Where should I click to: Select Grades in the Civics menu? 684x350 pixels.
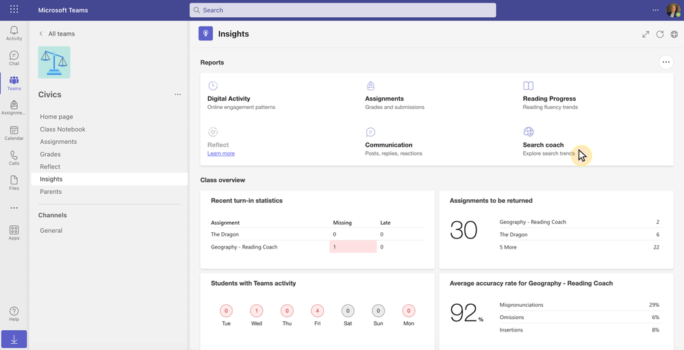coord(50,154)
